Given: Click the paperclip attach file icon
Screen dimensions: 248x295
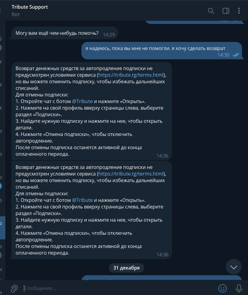Looking at the screenshot, I should click(x=14, y=288).
